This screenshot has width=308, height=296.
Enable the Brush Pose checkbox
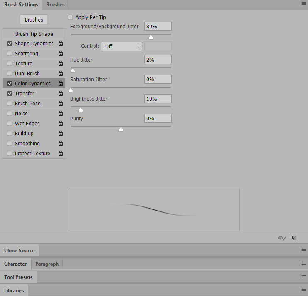[x=10, y=103]
